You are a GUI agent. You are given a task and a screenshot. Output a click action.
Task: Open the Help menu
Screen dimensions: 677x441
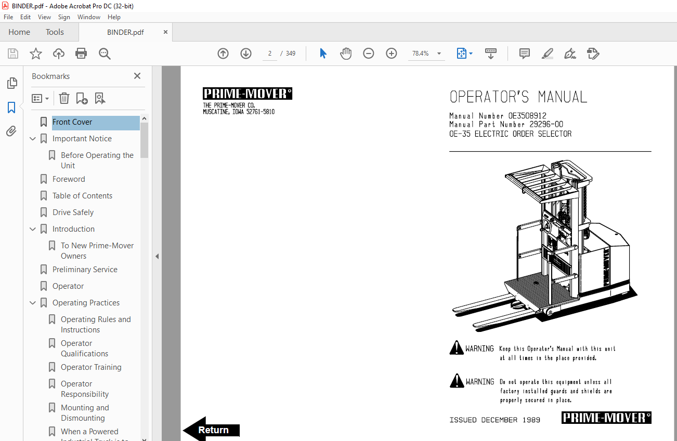click(x=114, y=17)
